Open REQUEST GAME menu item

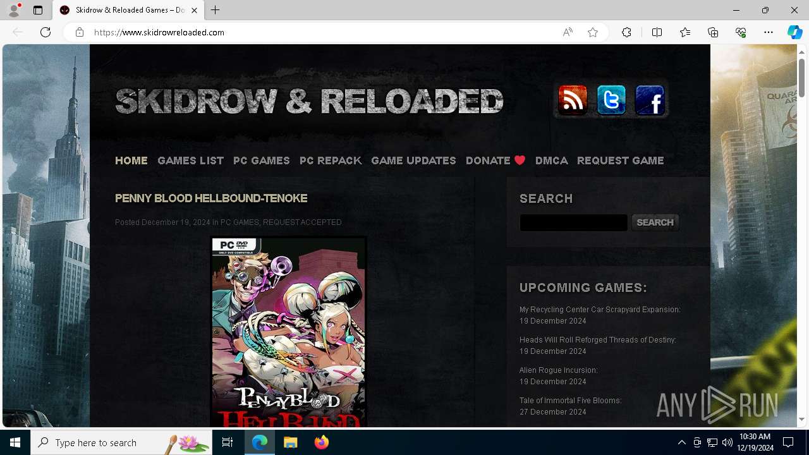click(x=621, y=161)
